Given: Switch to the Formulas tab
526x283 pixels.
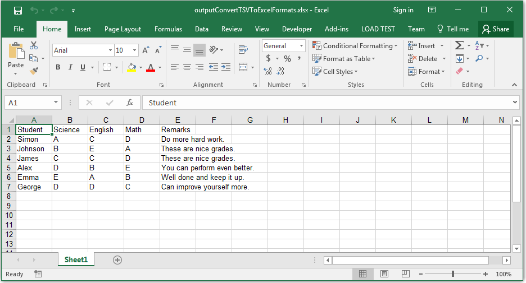Looking at the screenshot, I should [x=168, y=29].
